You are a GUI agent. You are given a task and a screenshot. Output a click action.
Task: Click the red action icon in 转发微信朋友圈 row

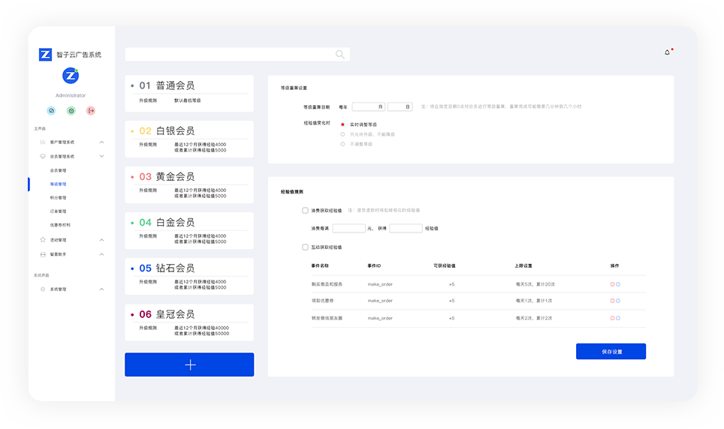tap(612, 318)
